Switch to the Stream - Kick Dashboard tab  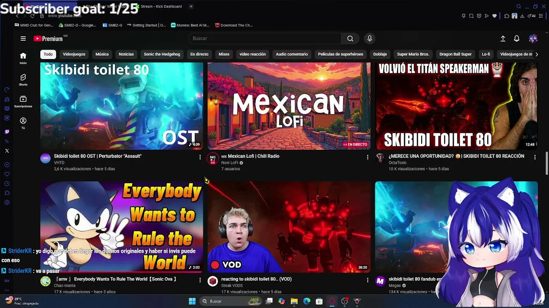[159, 6]
